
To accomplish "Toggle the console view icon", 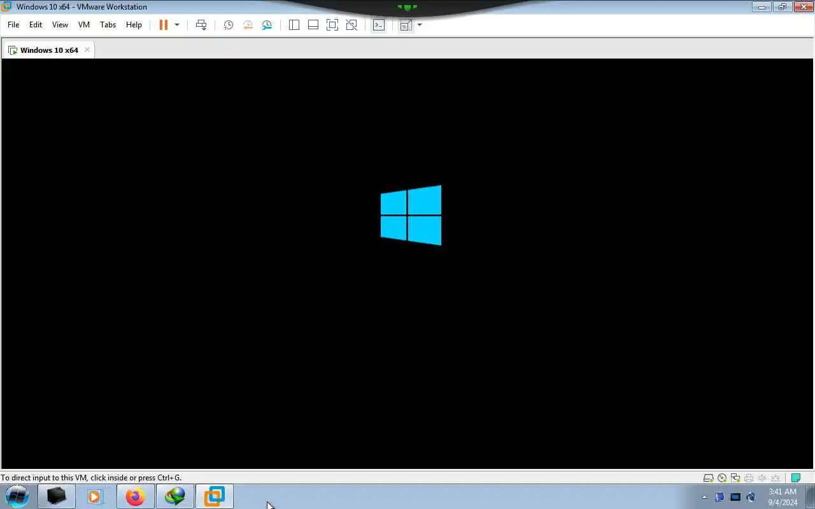I will [x=379, y=25].
